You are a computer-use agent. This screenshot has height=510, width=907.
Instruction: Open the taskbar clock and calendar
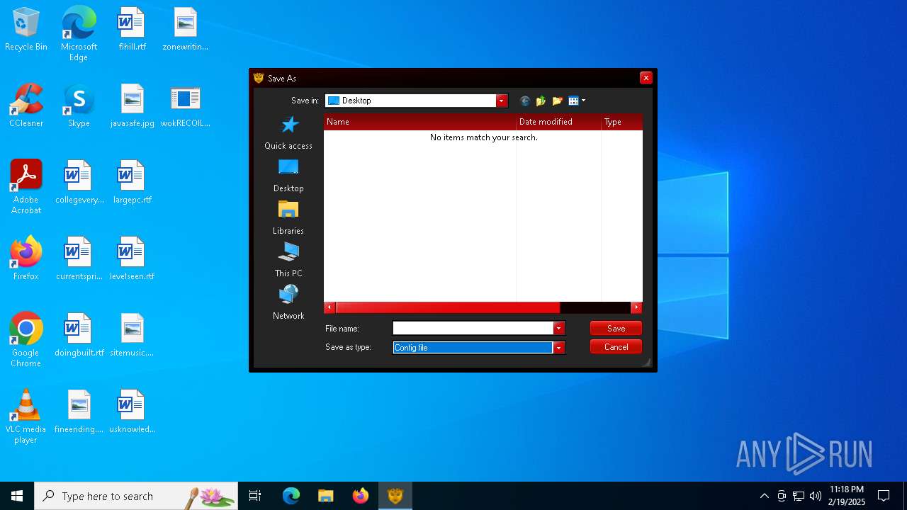[847, 496]
